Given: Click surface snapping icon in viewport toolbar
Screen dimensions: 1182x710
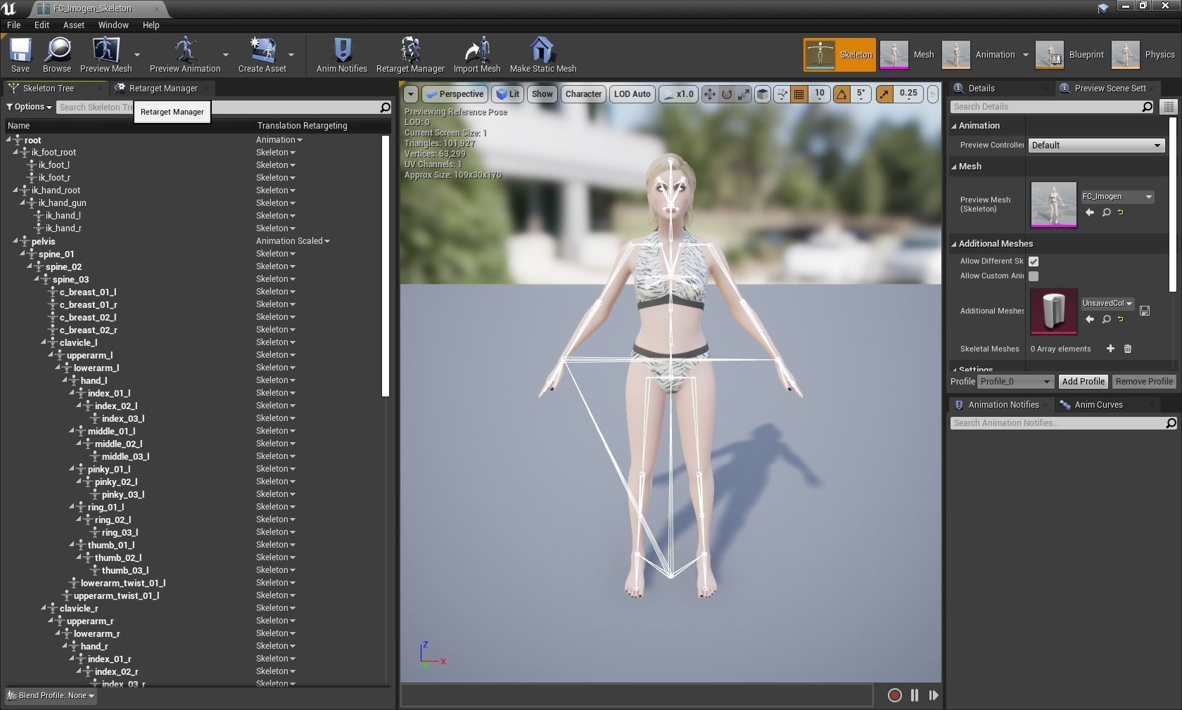Looking at the screenshot, I should pyautogui.click(x=782, y=94).
